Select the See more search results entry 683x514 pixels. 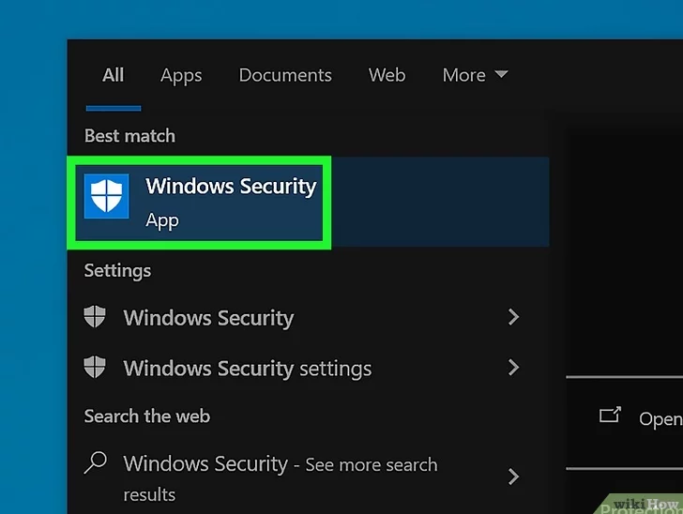(x=281, y=478)
